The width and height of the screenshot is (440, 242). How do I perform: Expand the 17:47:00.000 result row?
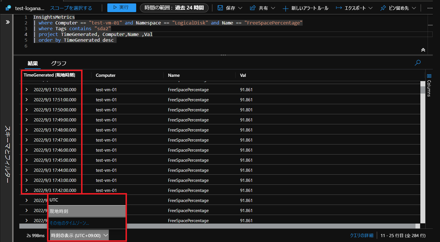tap(27, 140)
